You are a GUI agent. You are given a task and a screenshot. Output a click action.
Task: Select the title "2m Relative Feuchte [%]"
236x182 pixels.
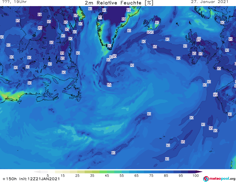(119, 3)
